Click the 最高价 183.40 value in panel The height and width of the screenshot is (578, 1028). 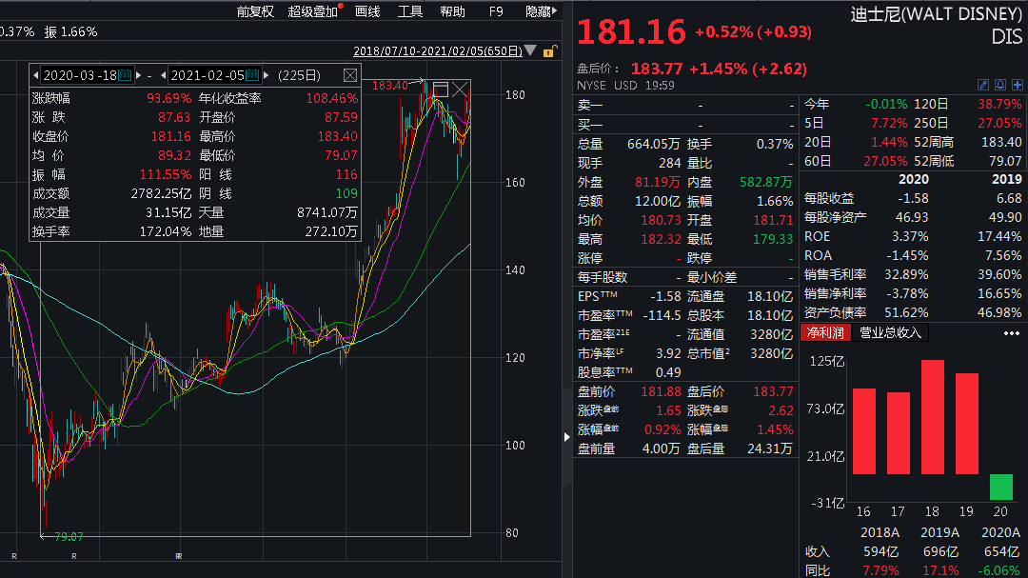tap(338, 136)
